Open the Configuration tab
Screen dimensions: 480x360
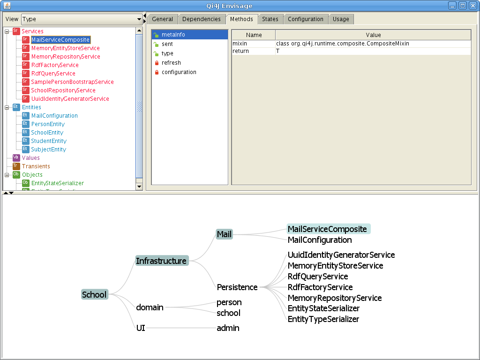[305, 19]
